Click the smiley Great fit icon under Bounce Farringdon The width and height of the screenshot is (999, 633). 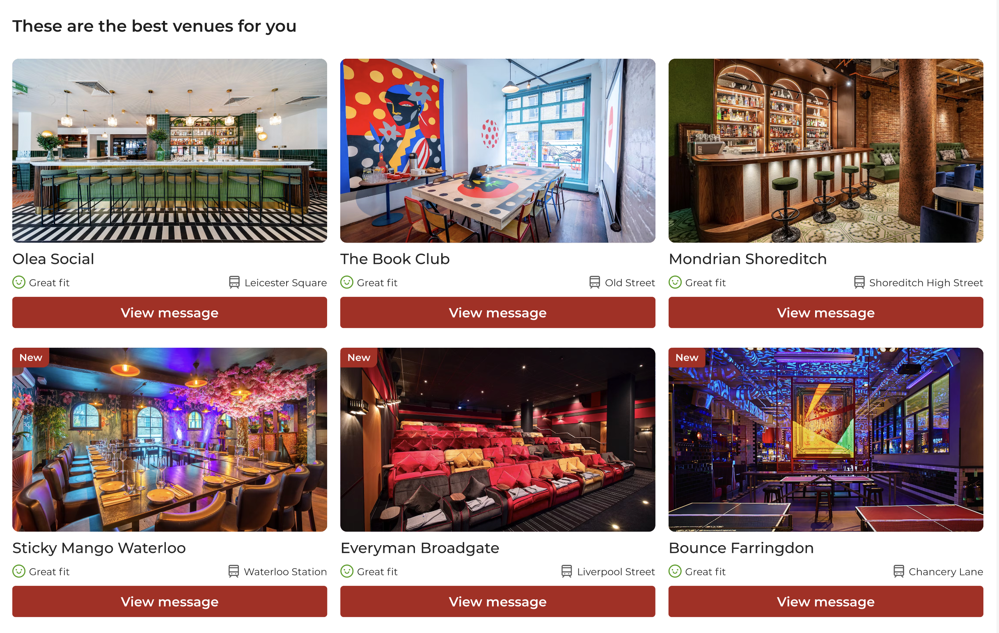point(675,571)
